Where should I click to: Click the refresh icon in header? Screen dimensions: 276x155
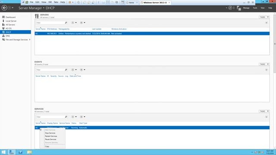pyautogui.click(x=230, y=8)
